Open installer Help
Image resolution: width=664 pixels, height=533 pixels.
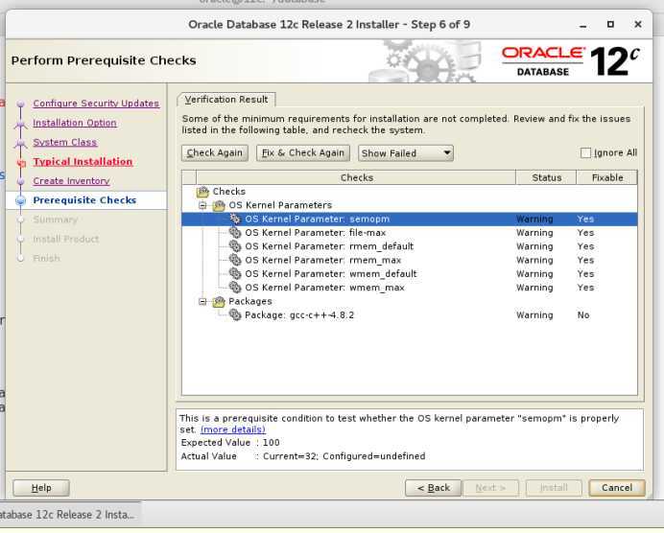(41, 488)
